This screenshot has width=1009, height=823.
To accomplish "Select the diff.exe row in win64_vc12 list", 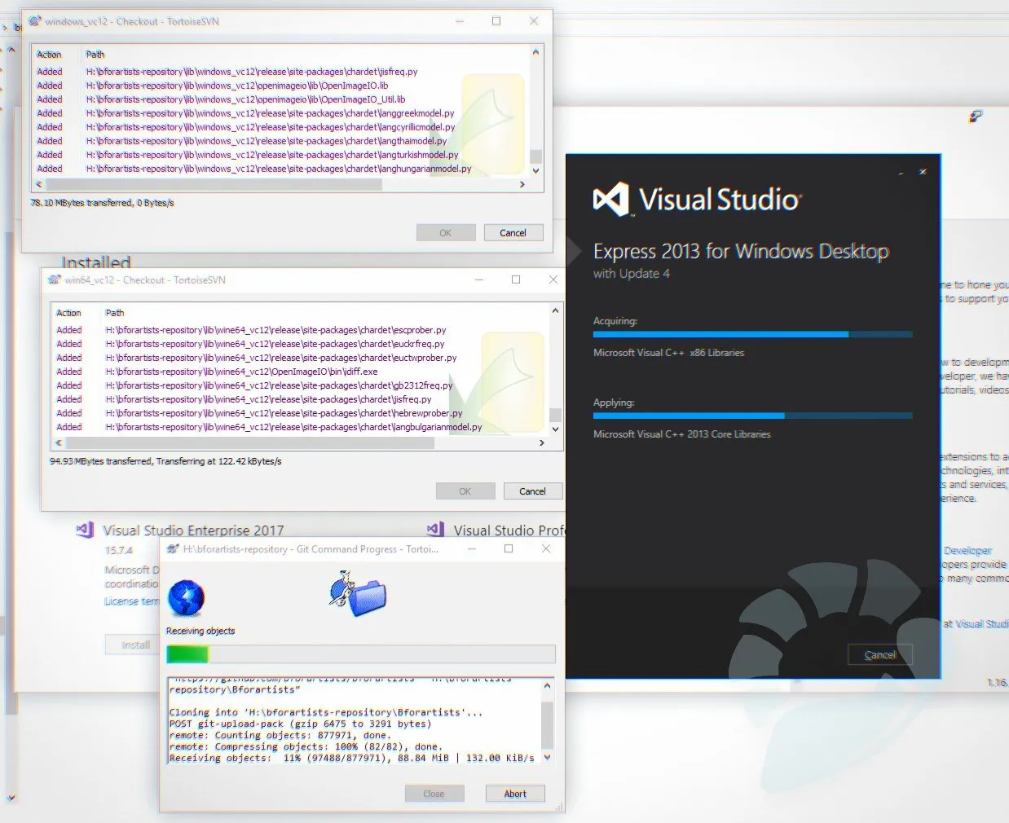I will coord(301,372).
